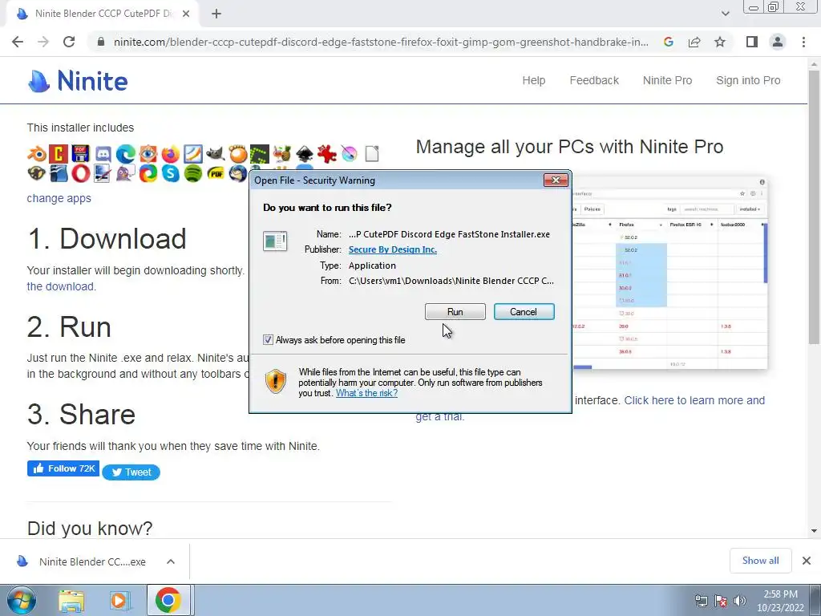Click the 'the download' retry link

61,286
